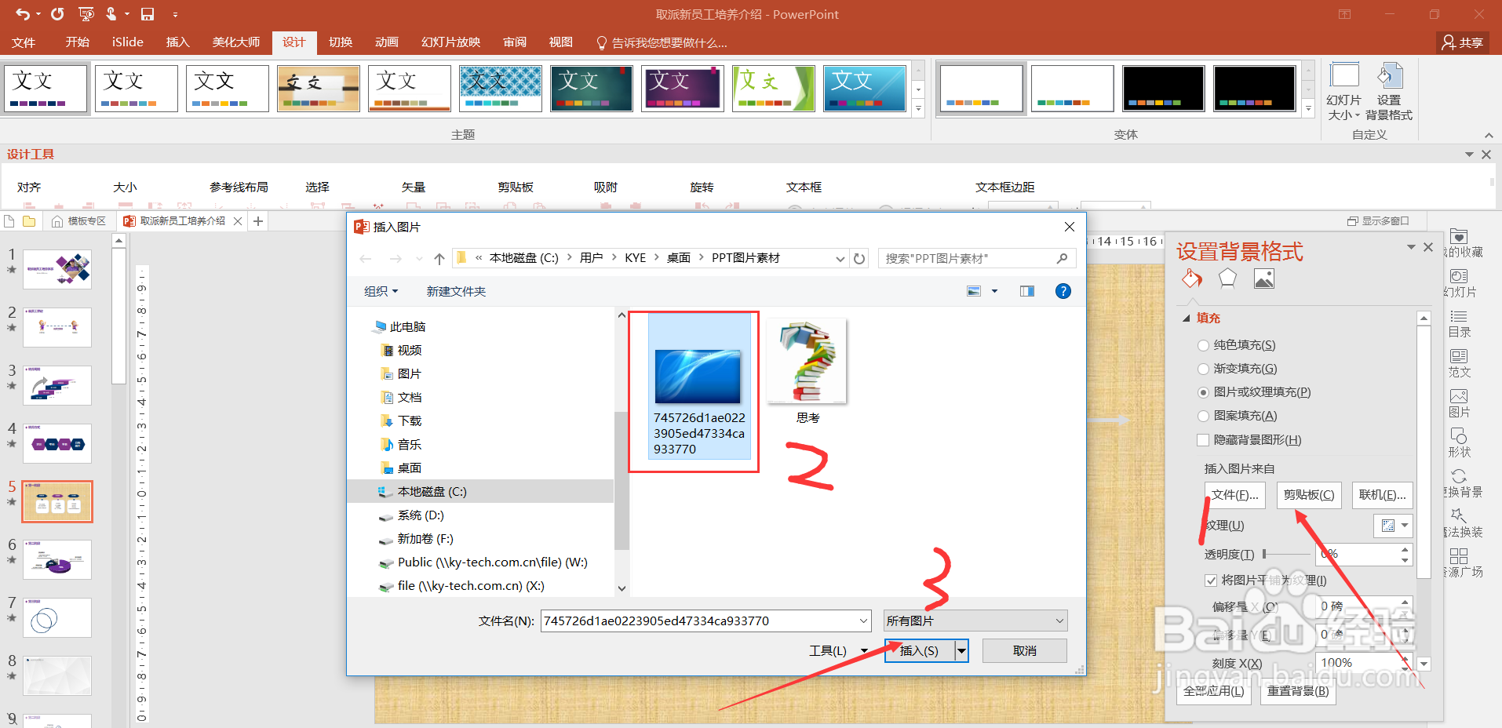The height and width of the screenshot is (728, 1502).
Task: Click the Undo icon in the quick access toolbar
Action: 23,14
